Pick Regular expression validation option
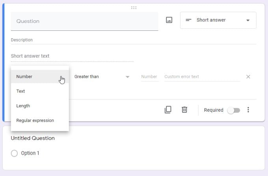Viewport: 268px width, 176px height. click(x=35, y=120)
